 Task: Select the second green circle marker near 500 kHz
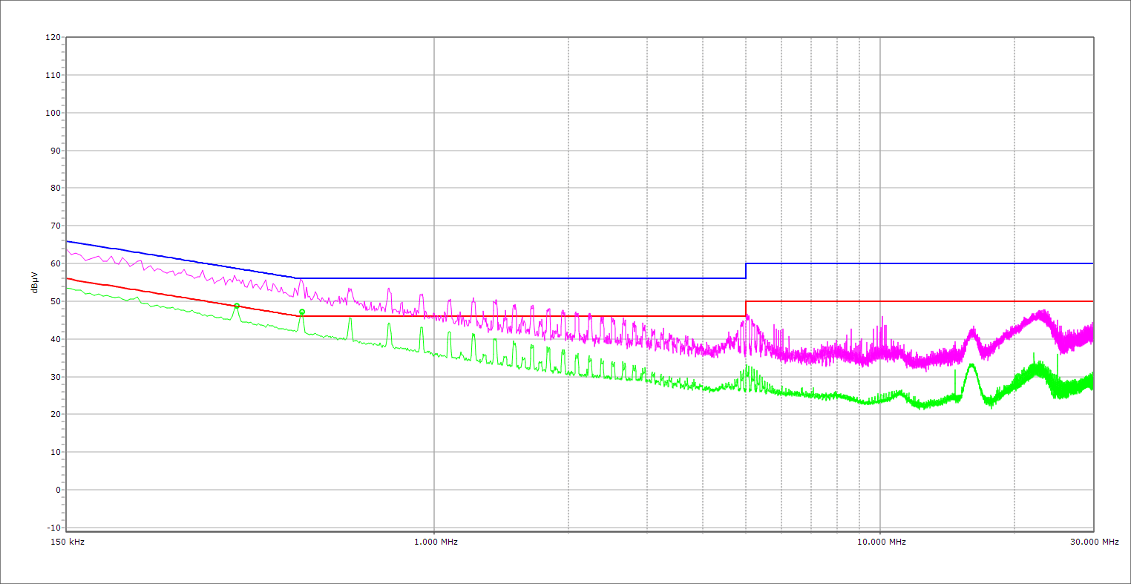[x=302, y=312]
